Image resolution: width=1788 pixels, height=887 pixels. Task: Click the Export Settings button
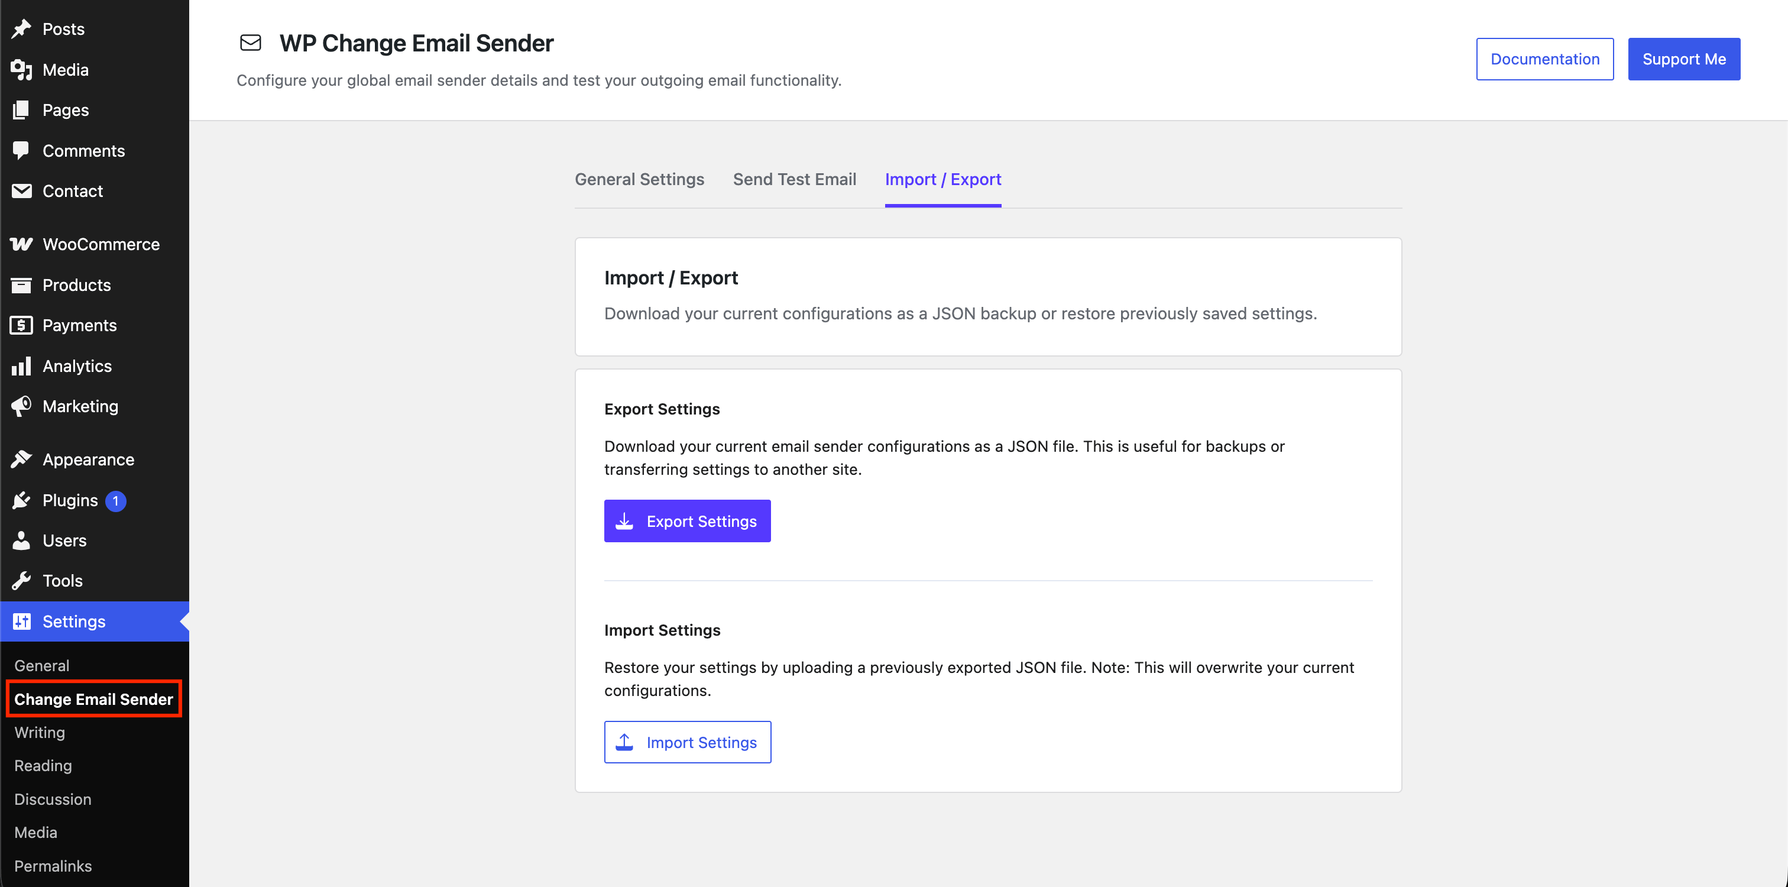point(687,520)
